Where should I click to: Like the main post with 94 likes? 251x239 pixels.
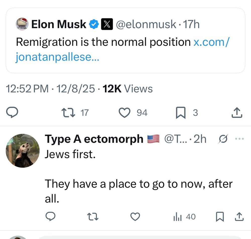pyautogui.click(x=125, y=113)
